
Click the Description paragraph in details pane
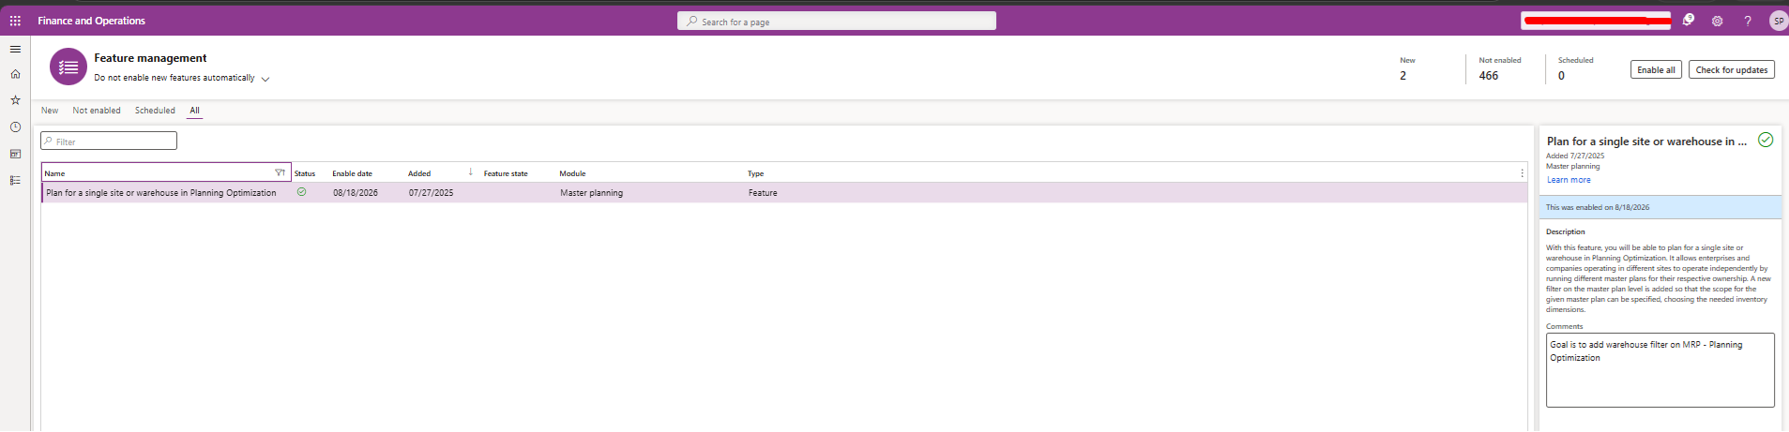pyautogui.click(x=1659, y=278)
